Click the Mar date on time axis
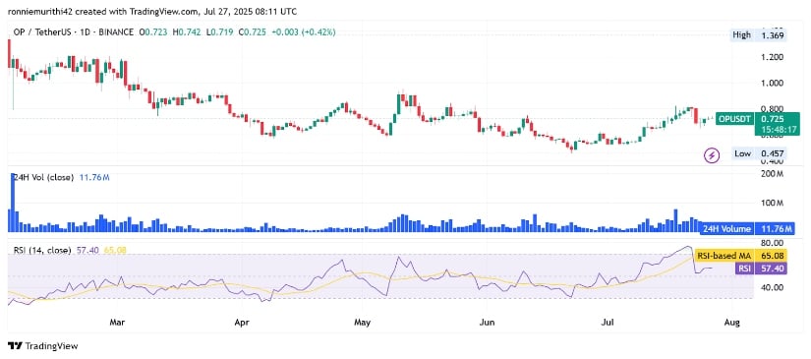This screenshot has width=811, height=359. coord(117,324)
